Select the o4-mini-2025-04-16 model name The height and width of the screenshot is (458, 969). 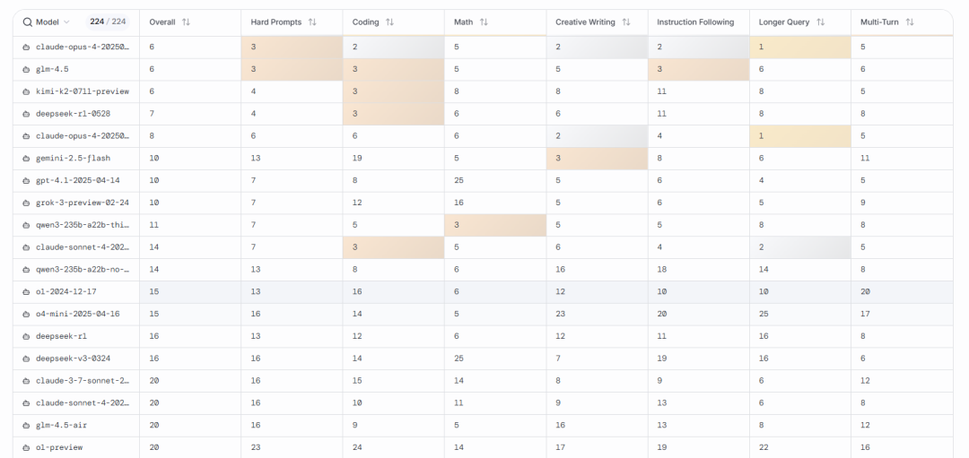pyautogui.click(x=78, y=314)
